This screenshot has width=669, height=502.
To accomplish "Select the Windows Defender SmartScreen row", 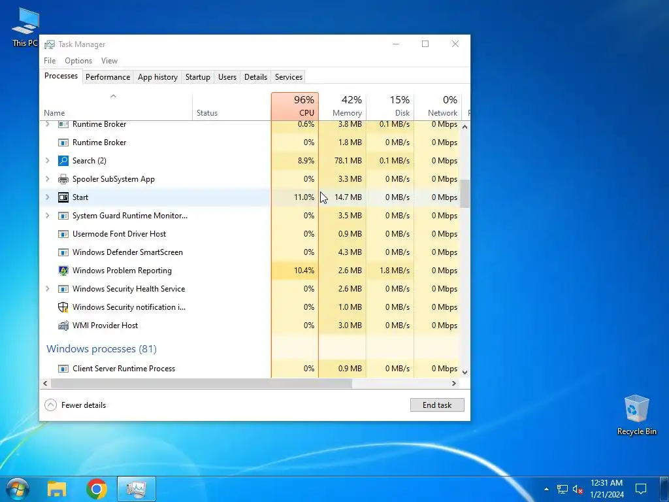I will point(250,252).
